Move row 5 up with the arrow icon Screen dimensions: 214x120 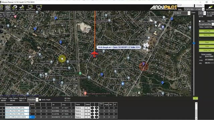coord(92,111)
